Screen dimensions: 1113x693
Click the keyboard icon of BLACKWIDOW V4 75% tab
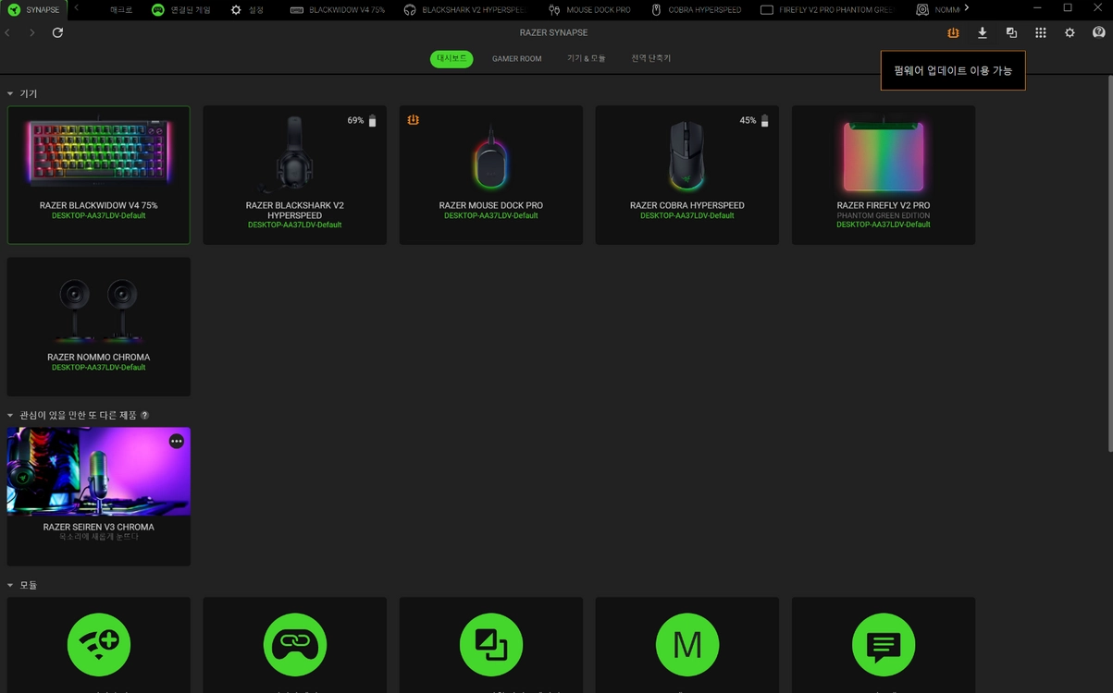[296, 9]
